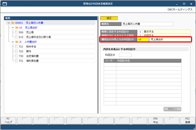Screen dimensions: 196x130
Task: Collapse the JI 人件費合計 node chevron
Action: pos(13,42)
